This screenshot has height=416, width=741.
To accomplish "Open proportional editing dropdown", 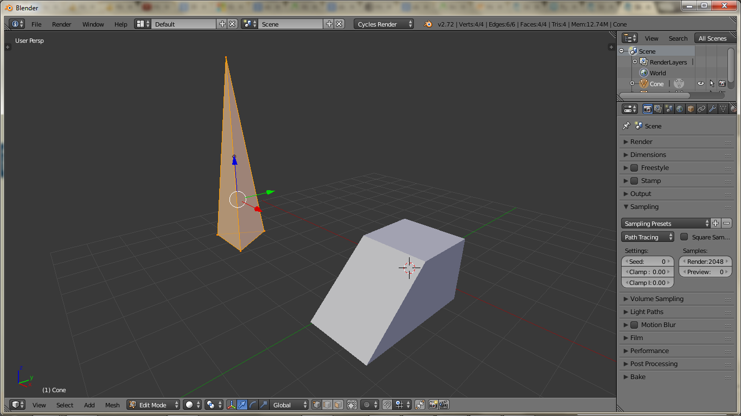I will 370,405.
